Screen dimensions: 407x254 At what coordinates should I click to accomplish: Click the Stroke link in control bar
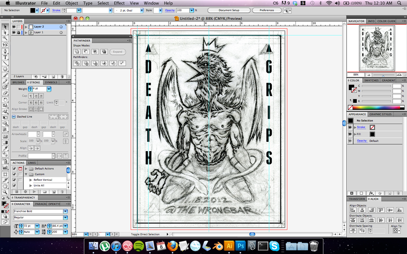[x=56, y=11]
